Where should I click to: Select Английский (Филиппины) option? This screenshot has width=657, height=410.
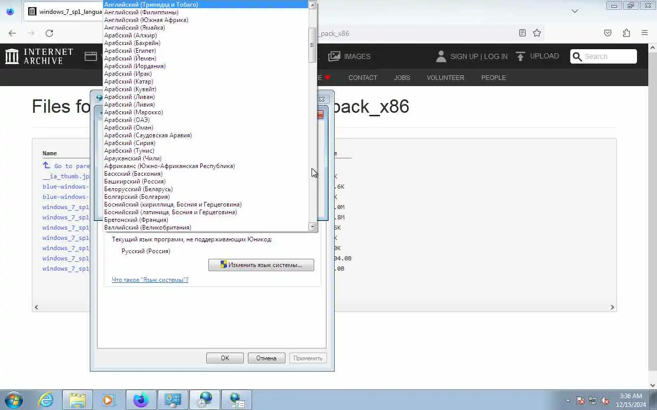[x=205, y=12]
